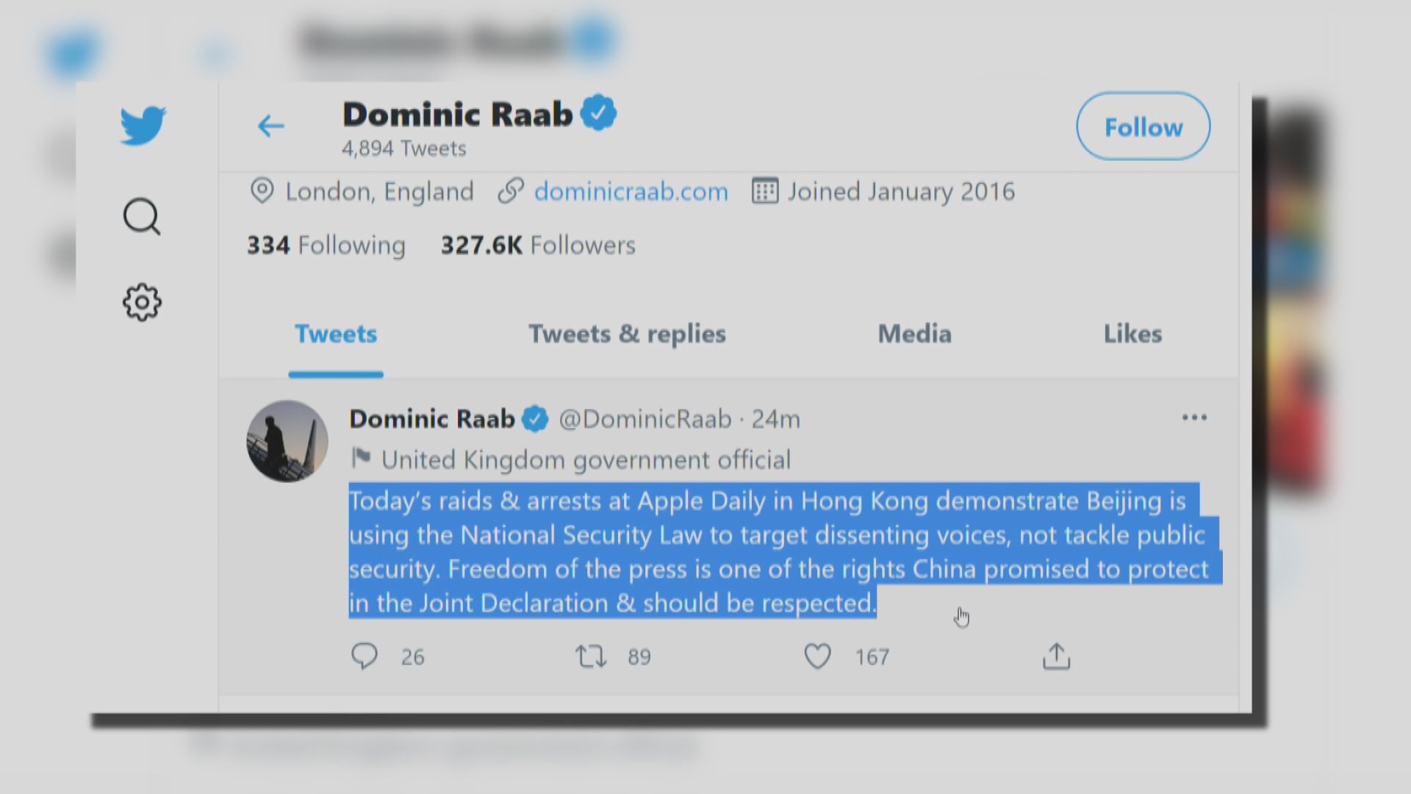1411x794 pixels.
Task: Open settings gear icon in sidebar
Action: 141,302
